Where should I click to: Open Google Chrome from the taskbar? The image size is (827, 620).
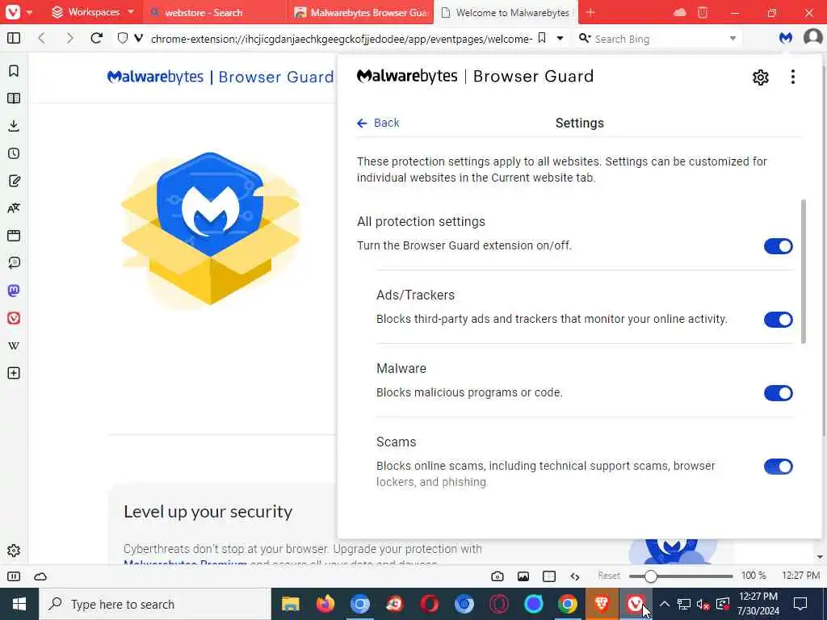pos(568,604)
